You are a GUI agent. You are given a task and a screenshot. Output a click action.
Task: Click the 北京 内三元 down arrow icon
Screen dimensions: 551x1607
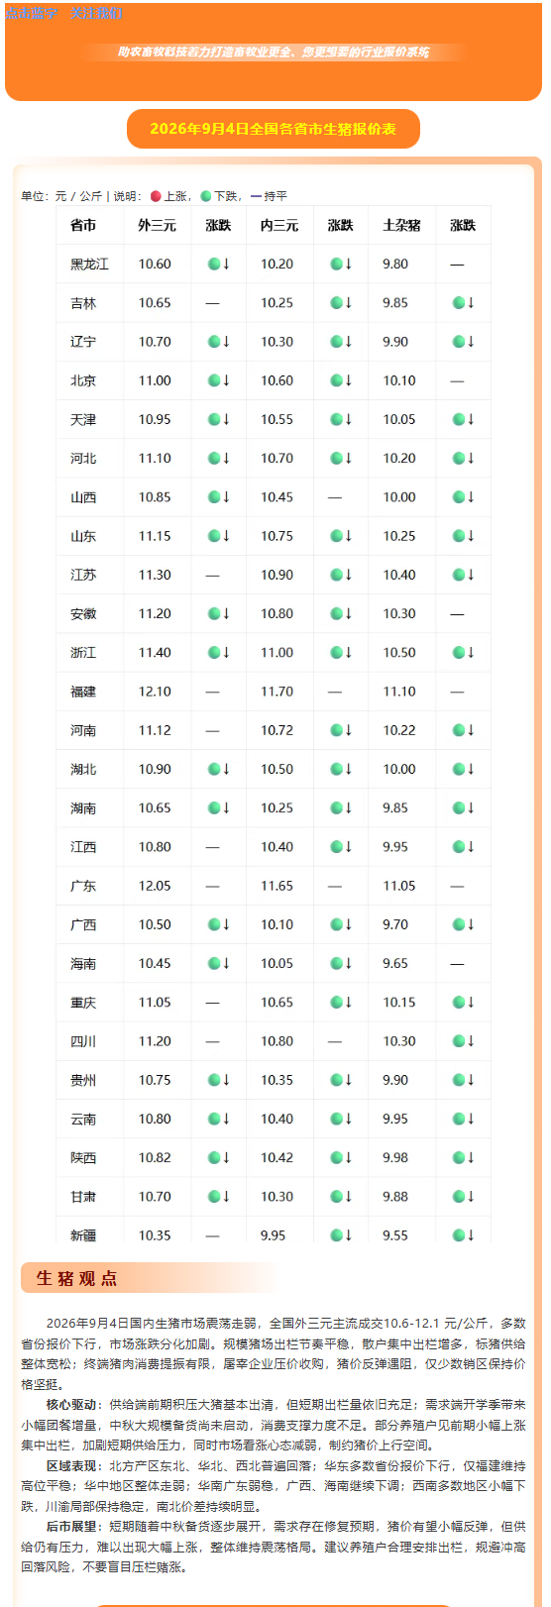(x=341, y=380)
